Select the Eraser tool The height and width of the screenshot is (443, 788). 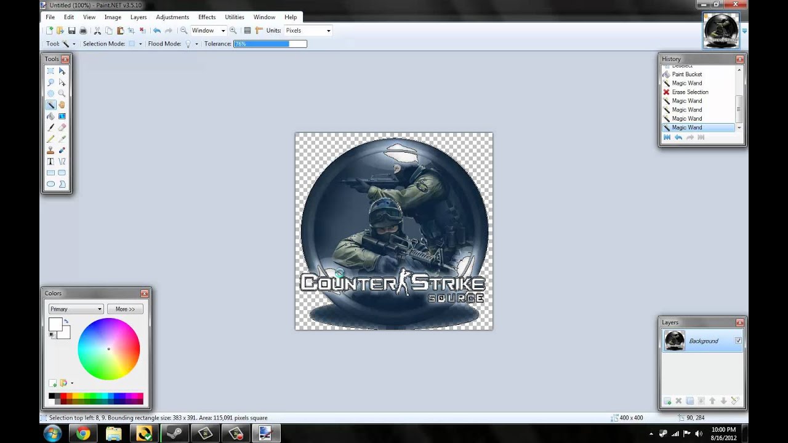[x=62, y=127]
